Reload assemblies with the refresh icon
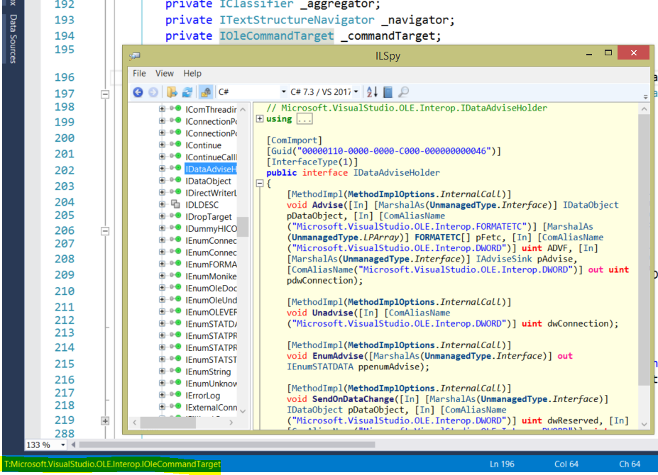Viewport: 658px width, 475px height. point(187,92)
